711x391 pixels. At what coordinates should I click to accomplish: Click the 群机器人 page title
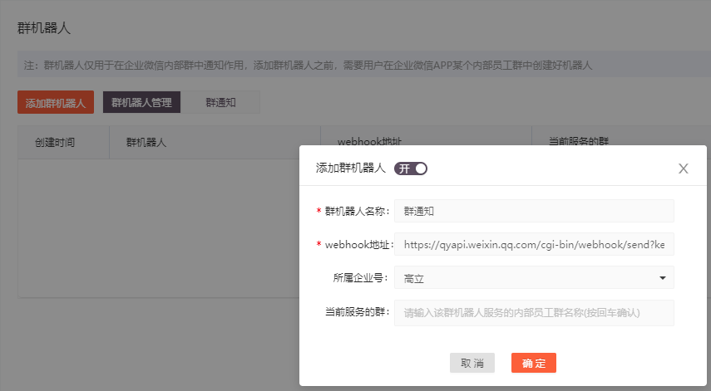click(43, 28)
